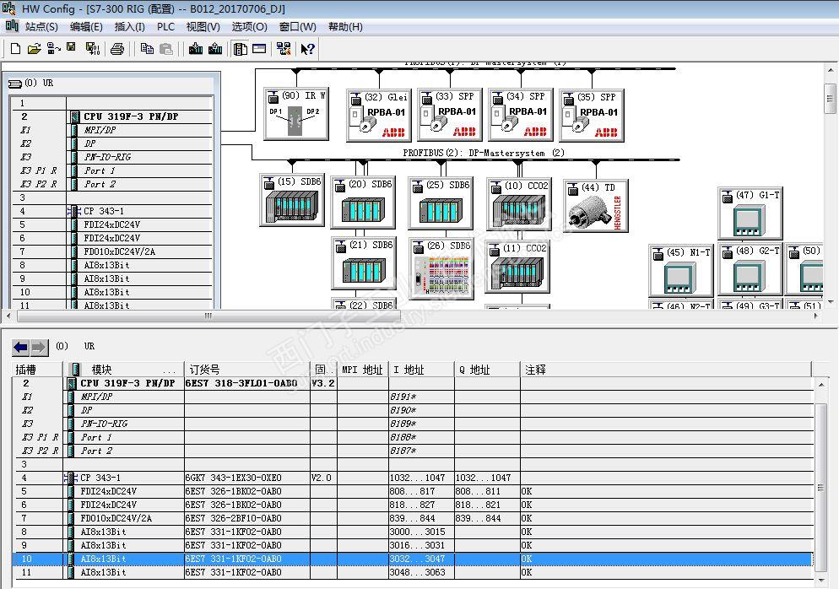Click the grey forward navigation arrow
Image resolution: width=839 pixels, height=589 pixels.
pos(39,348)
